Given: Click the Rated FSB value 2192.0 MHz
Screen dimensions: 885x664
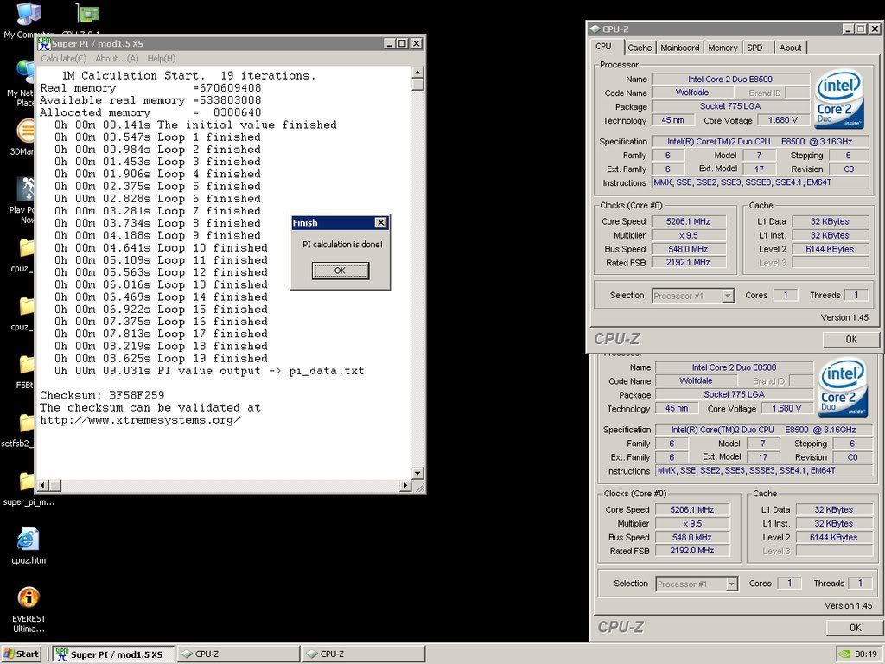Looking at the screenshot, I should [x=692, y=551].
